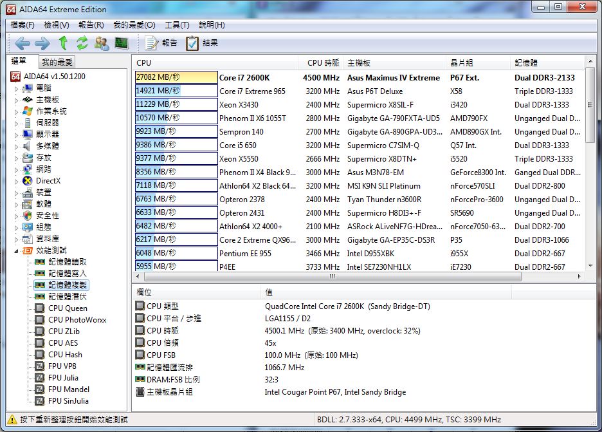This screenshot has width=602, height=432.
Task: Open the green monitor graph toolbar icon
Action: coord(122,43)
